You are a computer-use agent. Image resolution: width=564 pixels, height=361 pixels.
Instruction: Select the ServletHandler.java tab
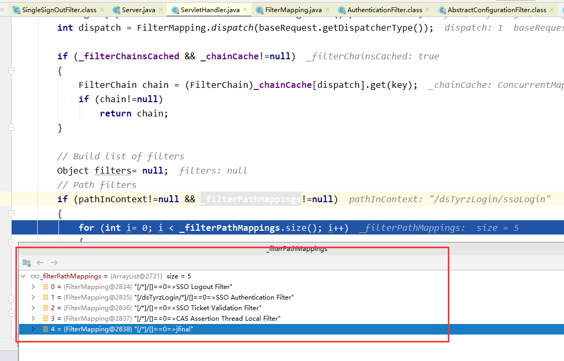[x=210, y=10]
